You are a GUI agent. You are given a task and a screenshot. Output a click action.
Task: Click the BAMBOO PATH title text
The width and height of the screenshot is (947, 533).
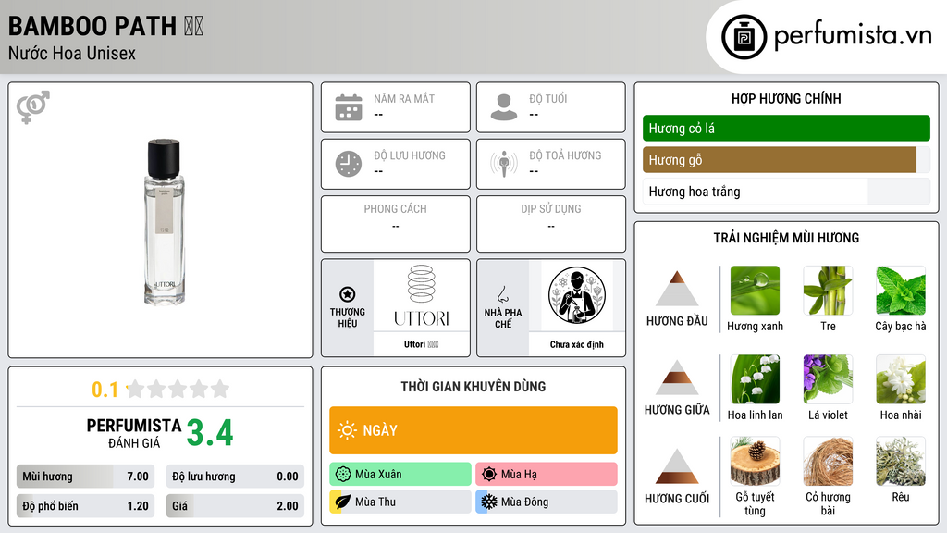[105, 26]
